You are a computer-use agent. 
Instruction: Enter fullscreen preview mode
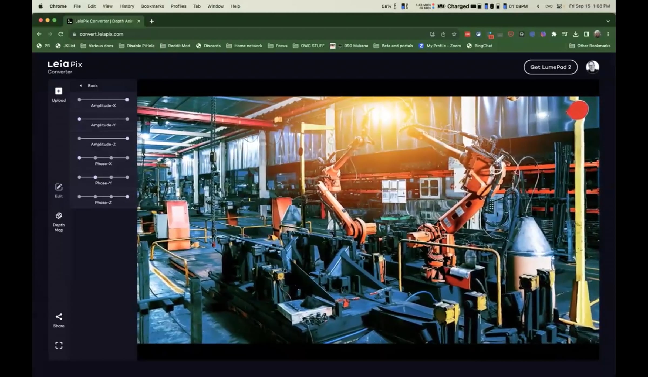coord(59,345)
